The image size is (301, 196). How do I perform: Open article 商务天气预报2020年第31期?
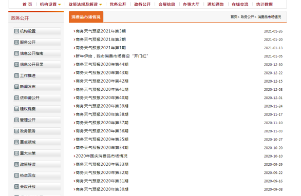click(102, 181)
